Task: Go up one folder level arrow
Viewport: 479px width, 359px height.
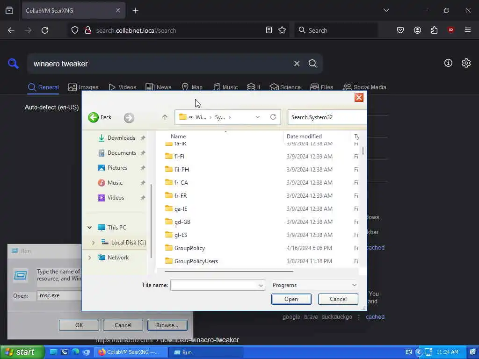Action: point(165,117)
